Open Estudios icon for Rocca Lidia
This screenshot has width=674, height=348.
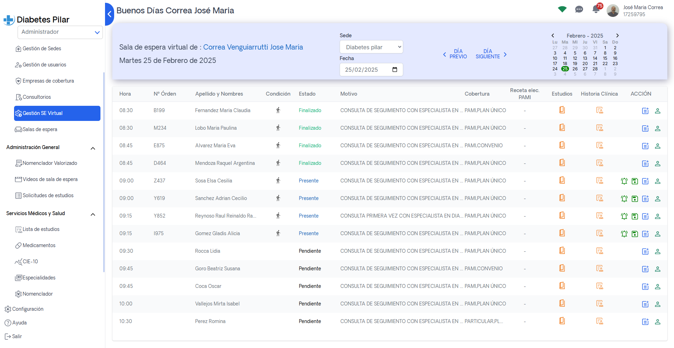[562, 251]
